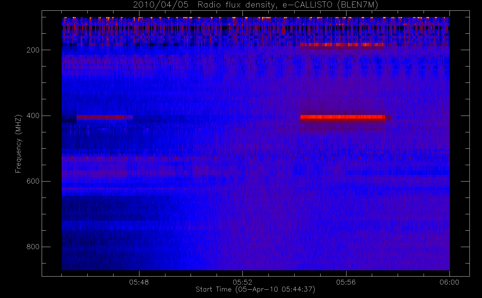Image resolution: width=482 pixels, height=298 pixels.
Task: Click the 06:00 time tick label
Action: click(x=449, y=282)
